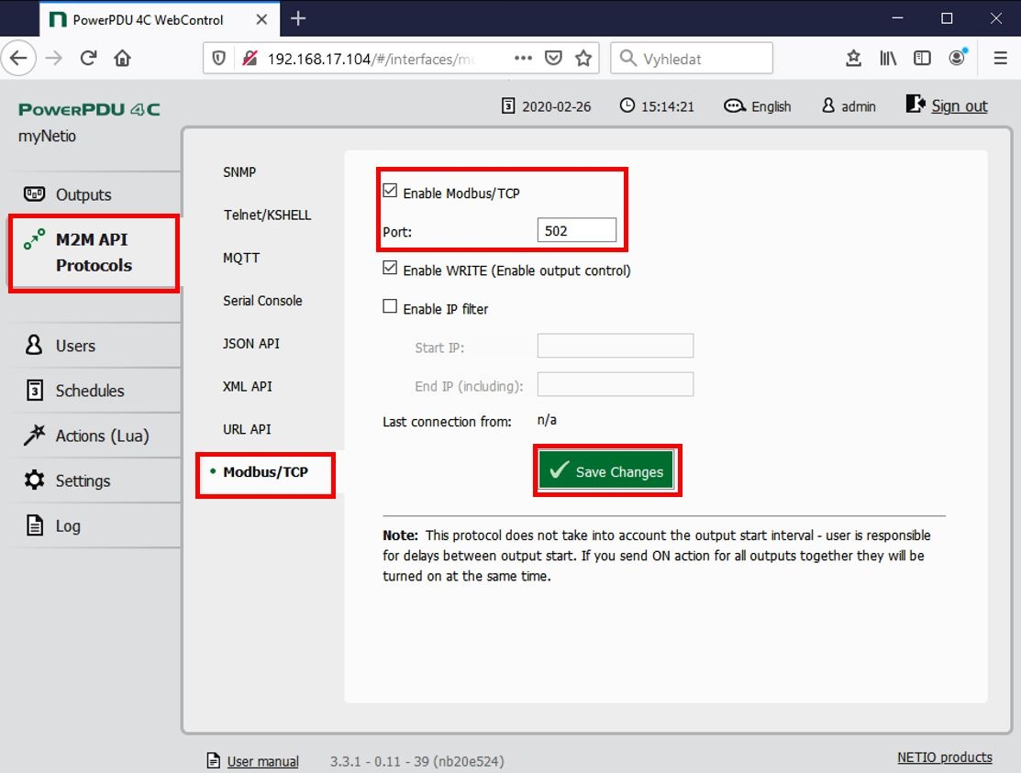Check the Enable IP filter checkbox
Screen dimensions: 1021x773
pyautogui.click(x=390, y=306)
